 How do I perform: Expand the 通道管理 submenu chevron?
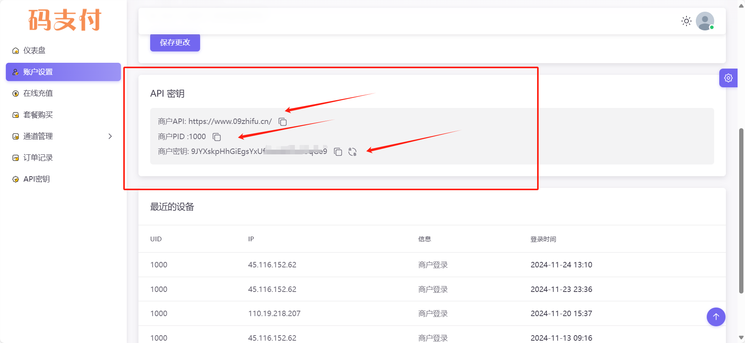pyautogui.click(x=110, y=136)
